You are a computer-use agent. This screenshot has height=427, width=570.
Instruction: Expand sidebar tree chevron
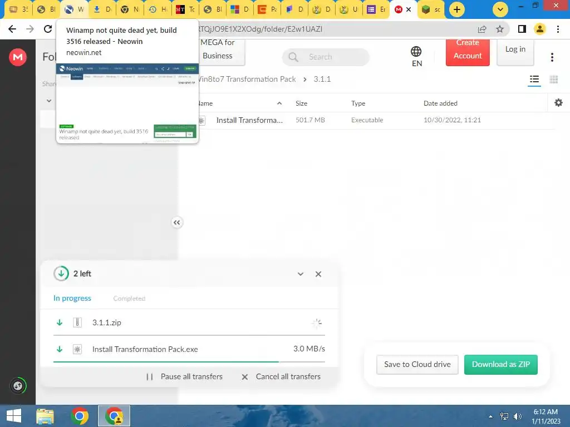tap(49, 101)
